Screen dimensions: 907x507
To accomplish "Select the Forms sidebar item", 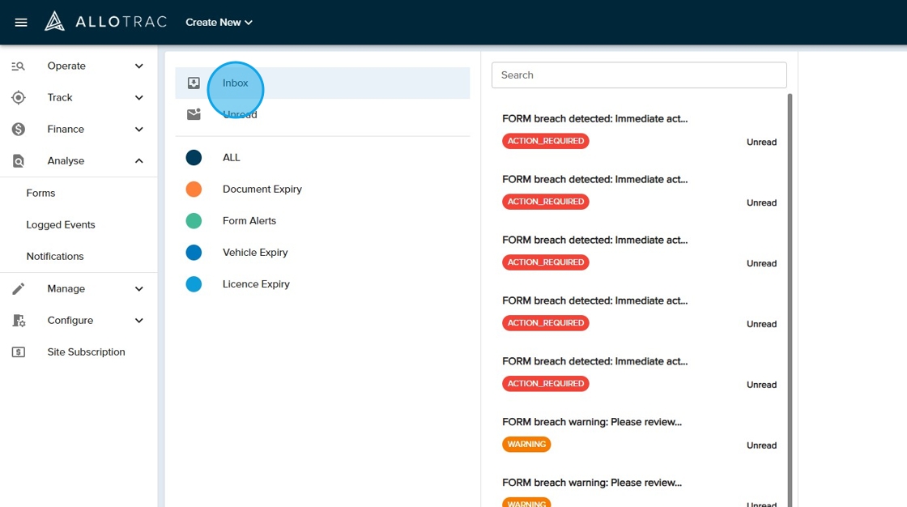I will click(x=40, y=194).
